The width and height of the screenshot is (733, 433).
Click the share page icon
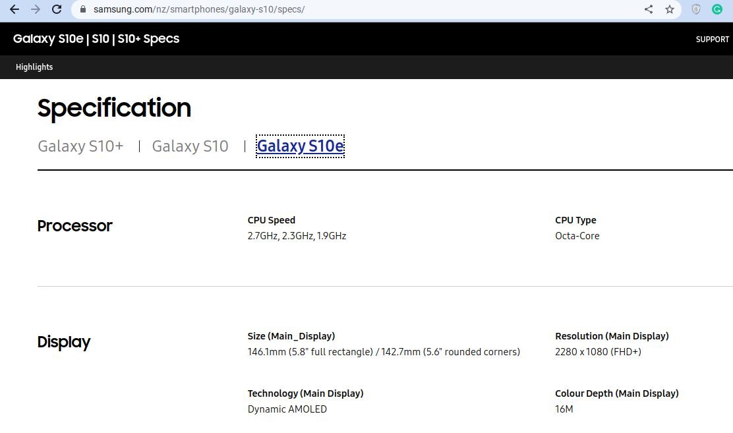[x=649, y=9]
